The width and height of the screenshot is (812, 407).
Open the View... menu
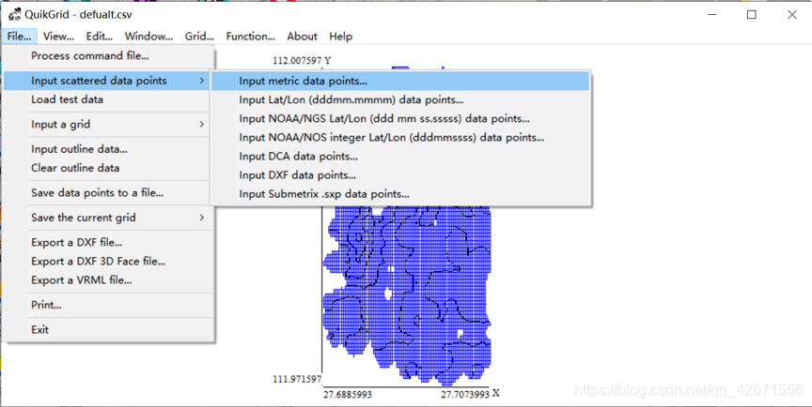(58, 37)
